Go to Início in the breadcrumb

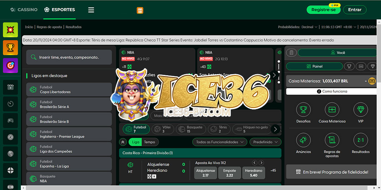pos(29,27)
